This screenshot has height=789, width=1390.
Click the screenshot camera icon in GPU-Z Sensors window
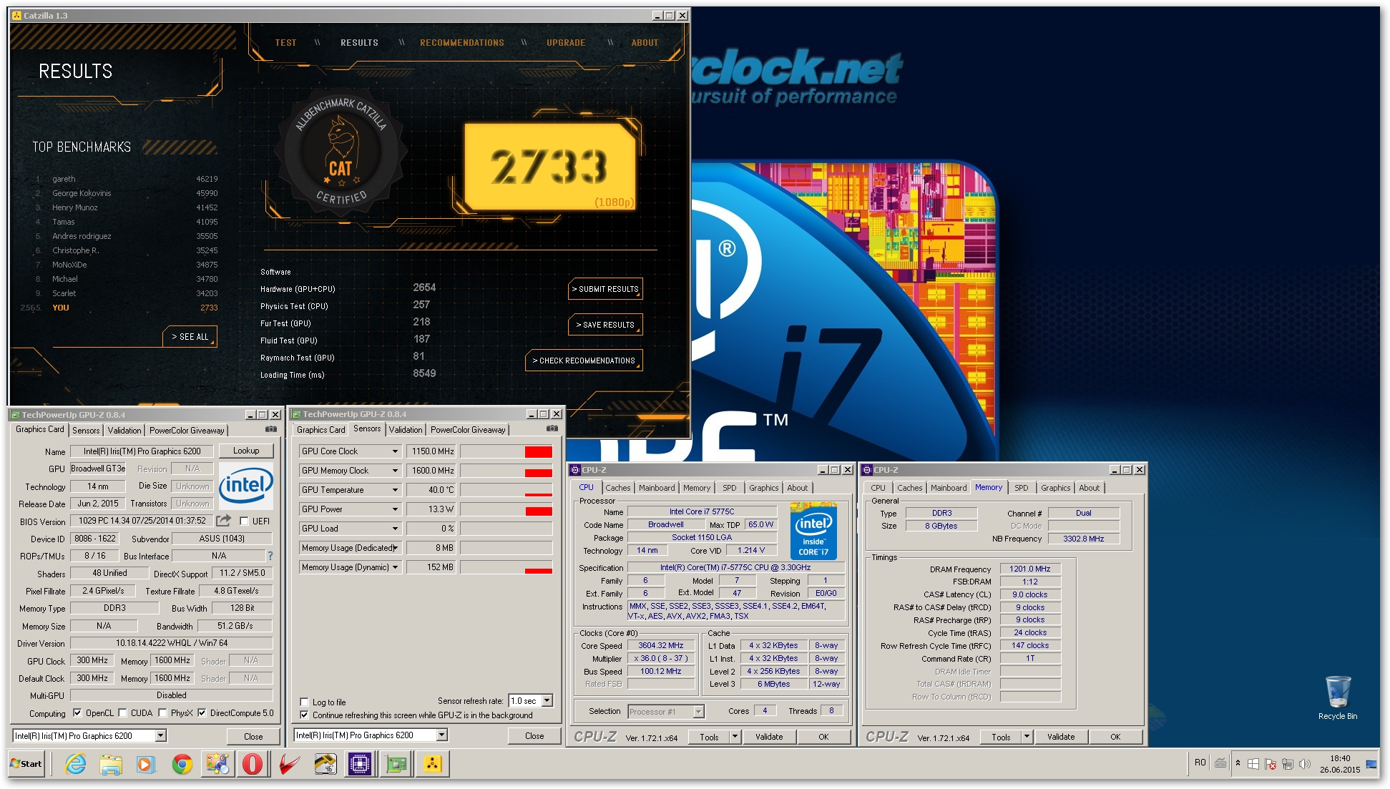[x=552, y=428]
